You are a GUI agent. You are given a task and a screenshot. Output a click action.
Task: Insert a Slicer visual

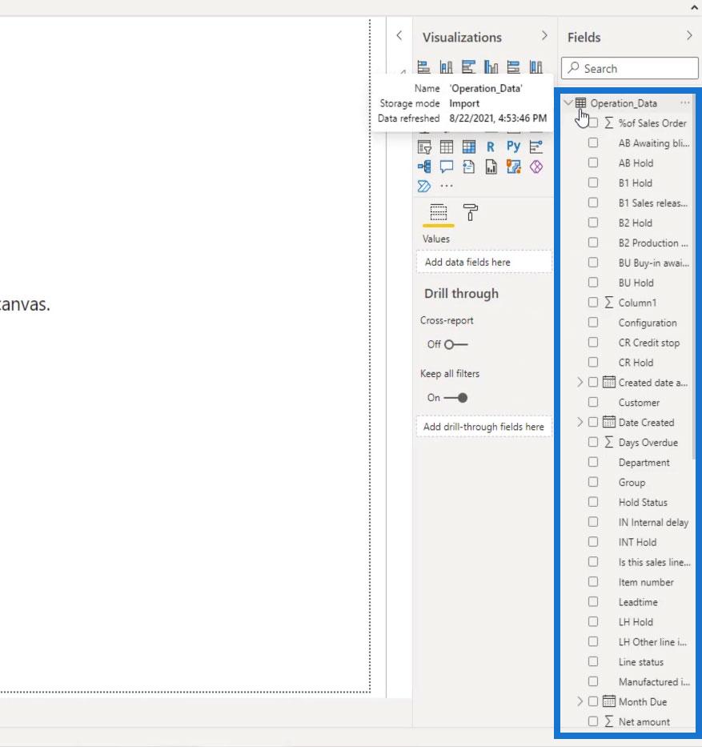[424, 147]
